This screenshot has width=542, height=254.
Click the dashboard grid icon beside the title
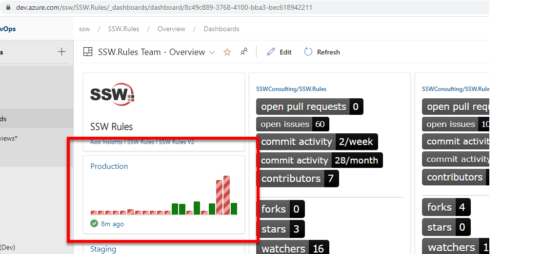point(88,52)
